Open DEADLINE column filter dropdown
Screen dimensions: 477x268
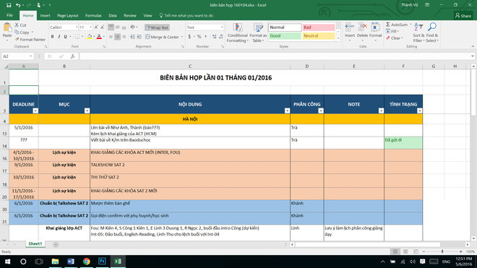point(35,111)
